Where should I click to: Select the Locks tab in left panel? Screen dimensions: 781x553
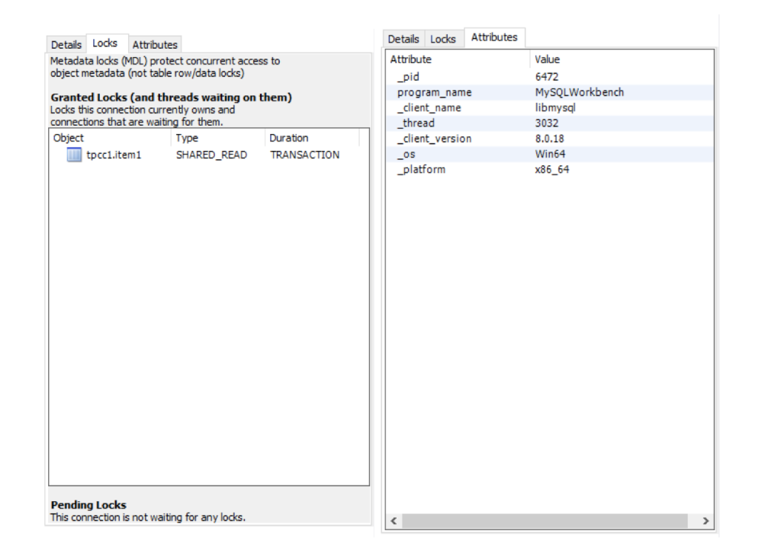[105, 43]
